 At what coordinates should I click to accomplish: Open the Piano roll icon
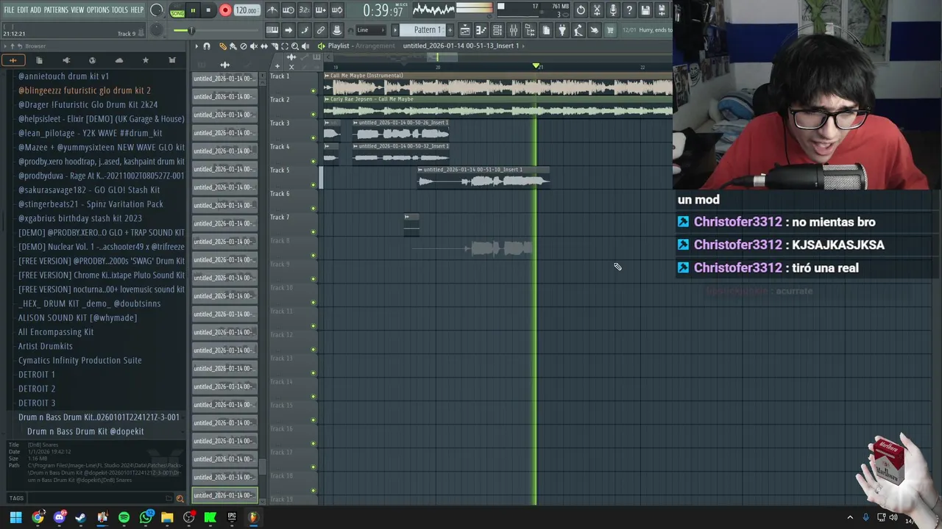coord(481,30)
